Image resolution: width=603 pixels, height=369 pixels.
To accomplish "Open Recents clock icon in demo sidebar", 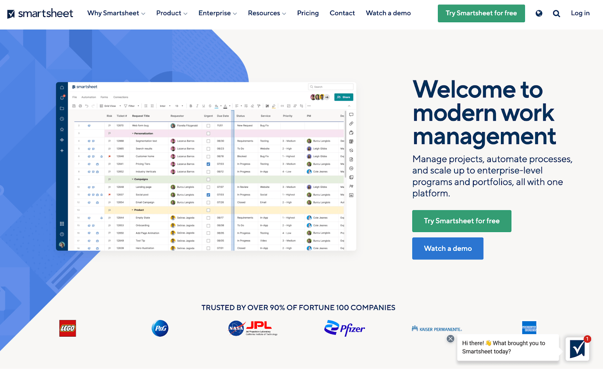I will (62, 119).
